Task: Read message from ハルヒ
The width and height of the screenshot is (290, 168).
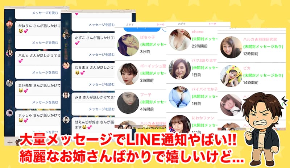Action: [45, 72]
